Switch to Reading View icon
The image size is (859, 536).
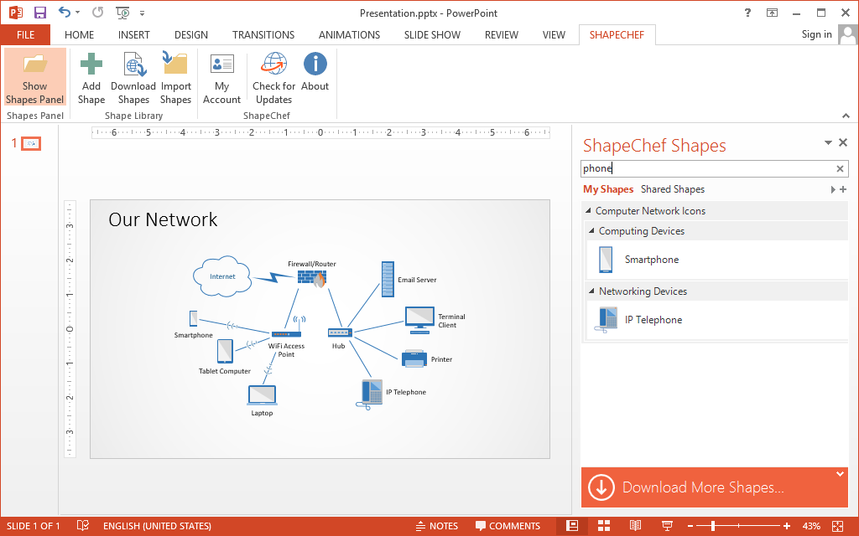point(636,526)
